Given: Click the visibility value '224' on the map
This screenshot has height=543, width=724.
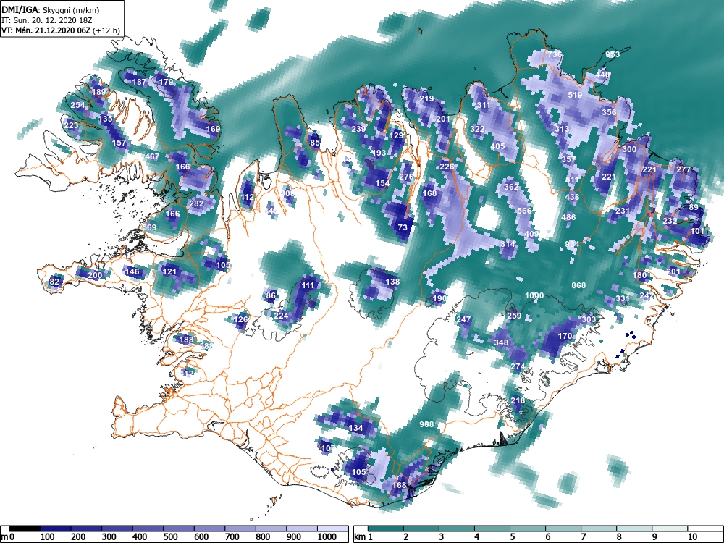Looking at the screenshot, I should 281,316.
